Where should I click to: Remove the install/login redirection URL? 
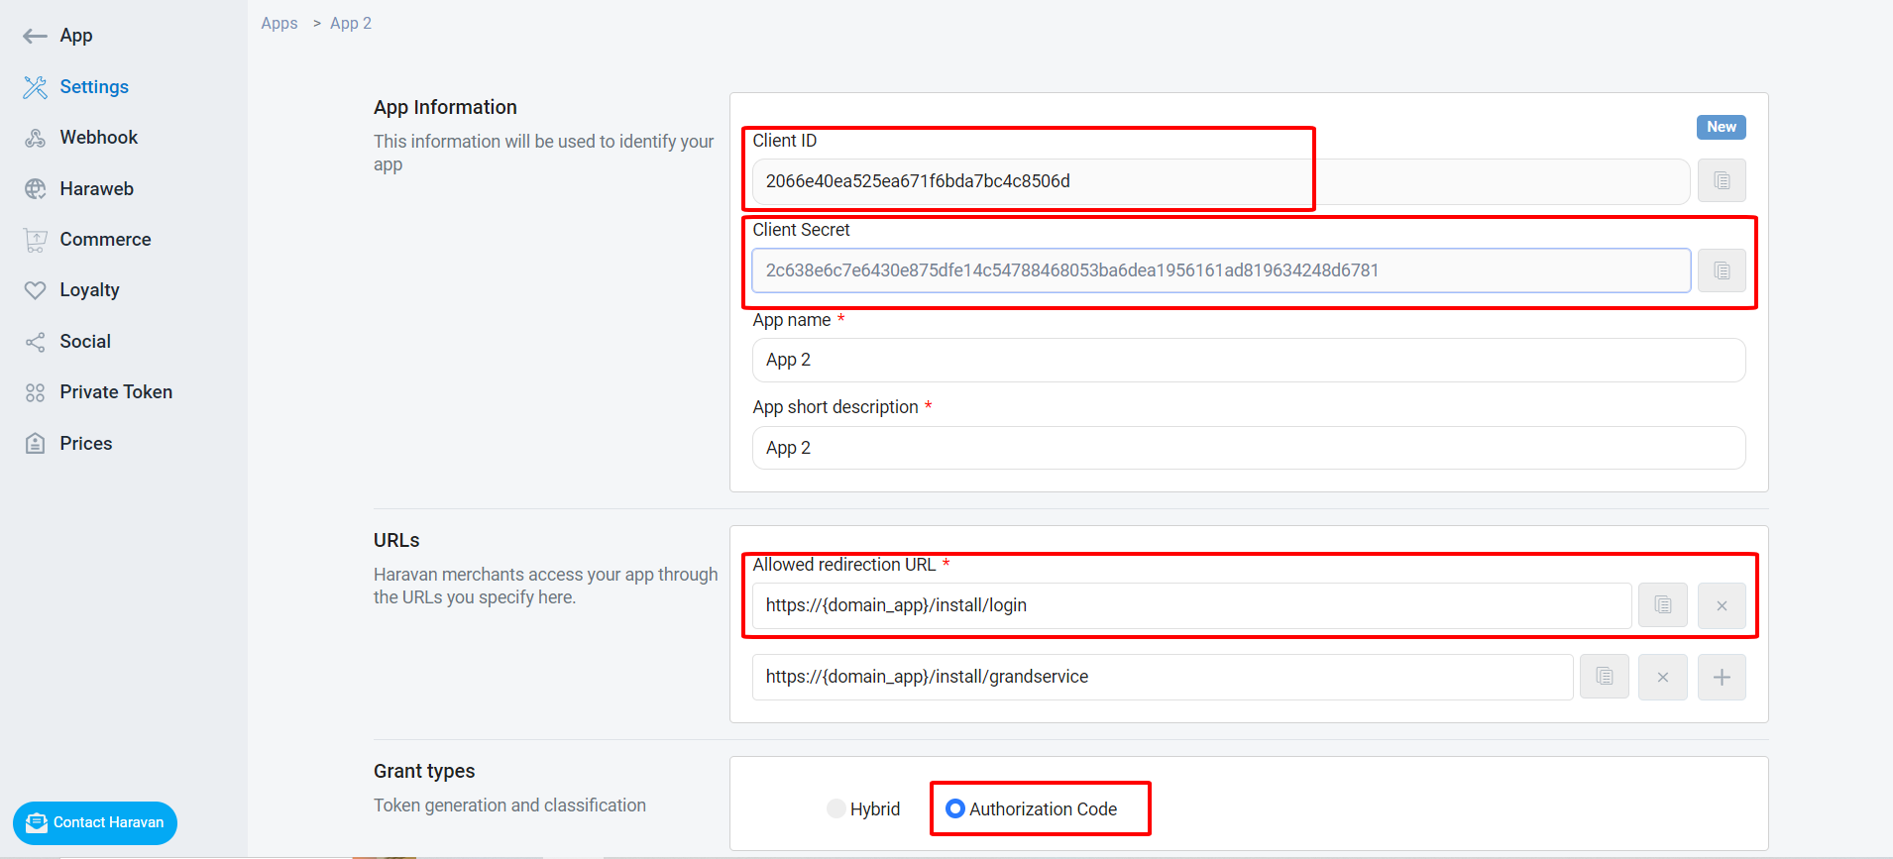[1722, 605]
